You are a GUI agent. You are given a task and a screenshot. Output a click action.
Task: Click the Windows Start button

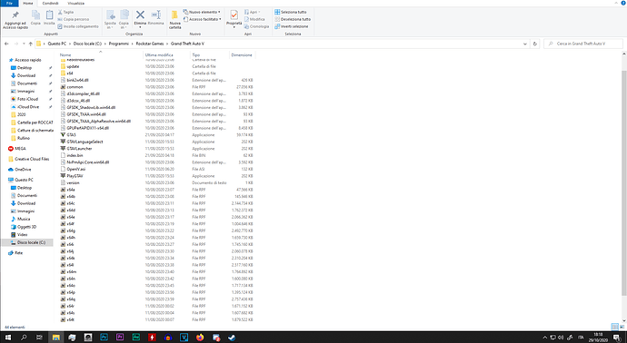7,338
